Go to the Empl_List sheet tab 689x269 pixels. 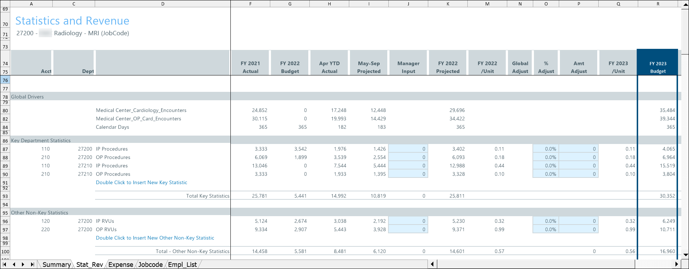click(182, 265)
